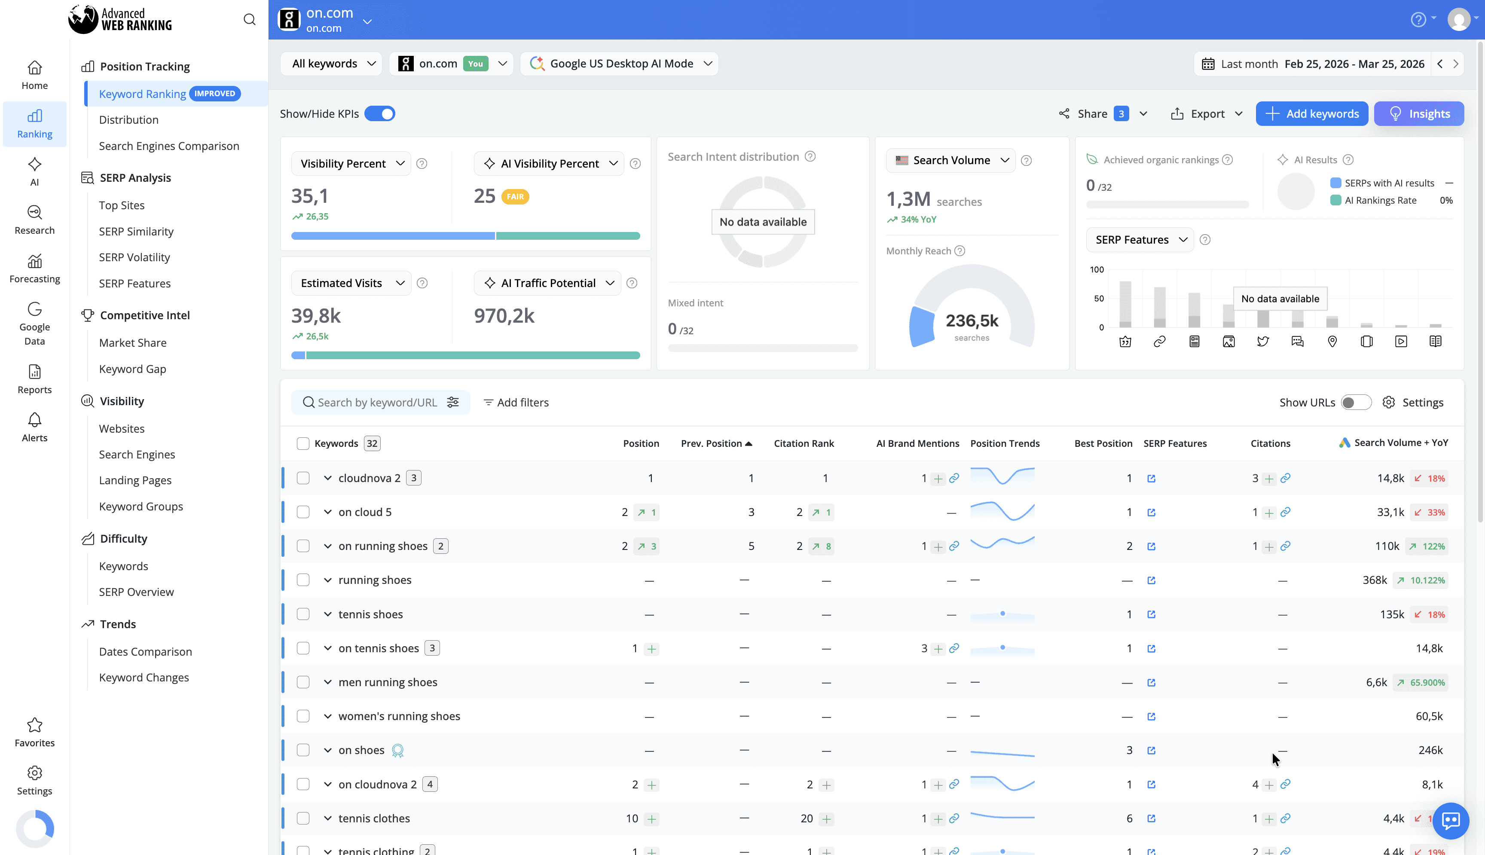Select the Twitter SERP feature icon
Image resolution: width=1485 pixels, height=855 pixels.
coord(1264,341)
